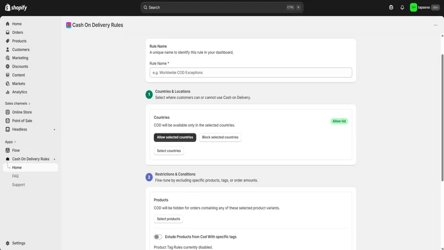Click the search magnifier icon
Viewport: 444px width, 250px height.
coord(145,7)
